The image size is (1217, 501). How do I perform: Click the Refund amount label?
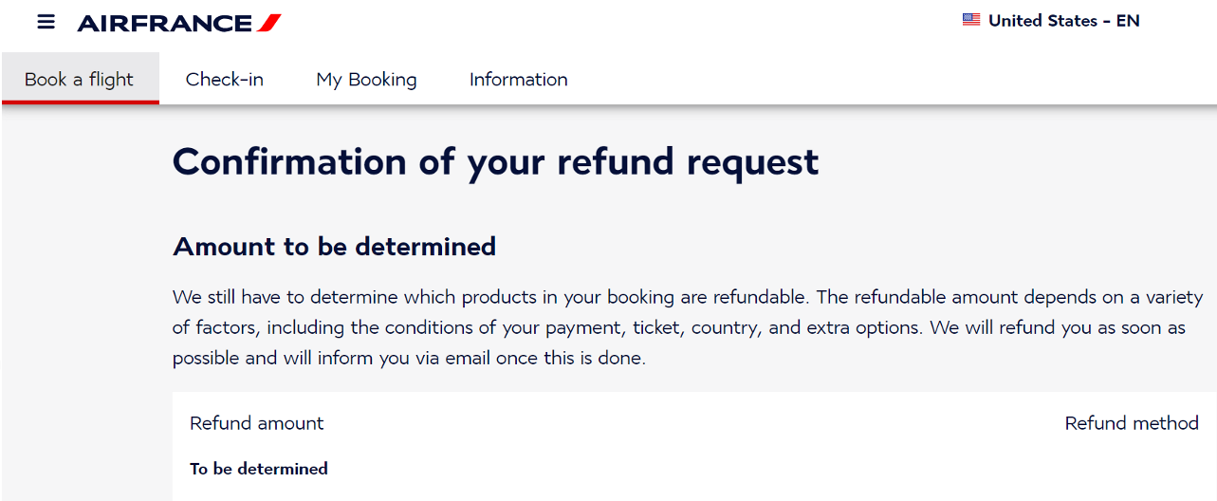256,423
